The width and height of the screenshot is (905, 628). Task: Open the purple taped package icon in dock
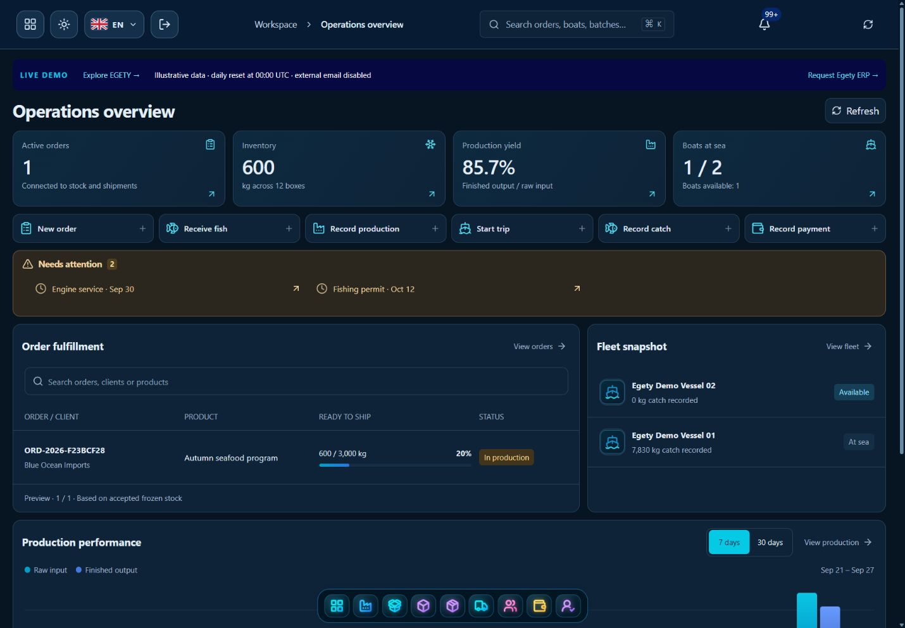[453, 606]
